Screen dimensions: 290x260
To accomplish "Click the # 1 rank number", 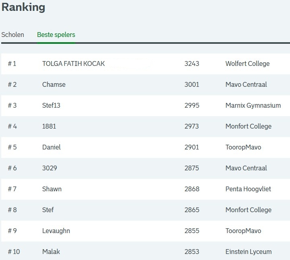I will [12, 63].
